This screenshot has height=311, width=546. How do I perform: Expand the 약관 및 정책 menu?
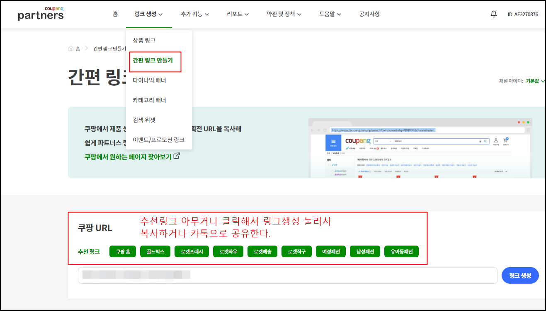coord(284,14)
